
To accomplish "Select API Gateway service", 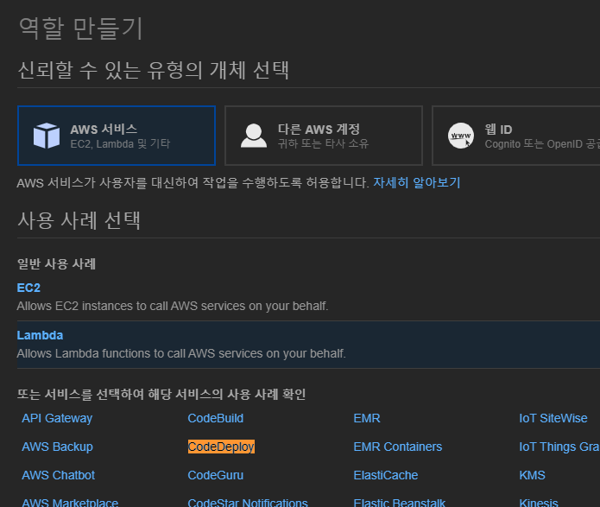I will [x=57, y=418].
